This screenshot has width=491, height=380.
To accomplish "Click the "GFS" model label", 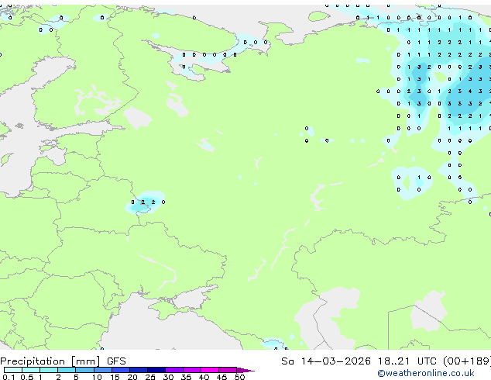I will tap(116, 361).
